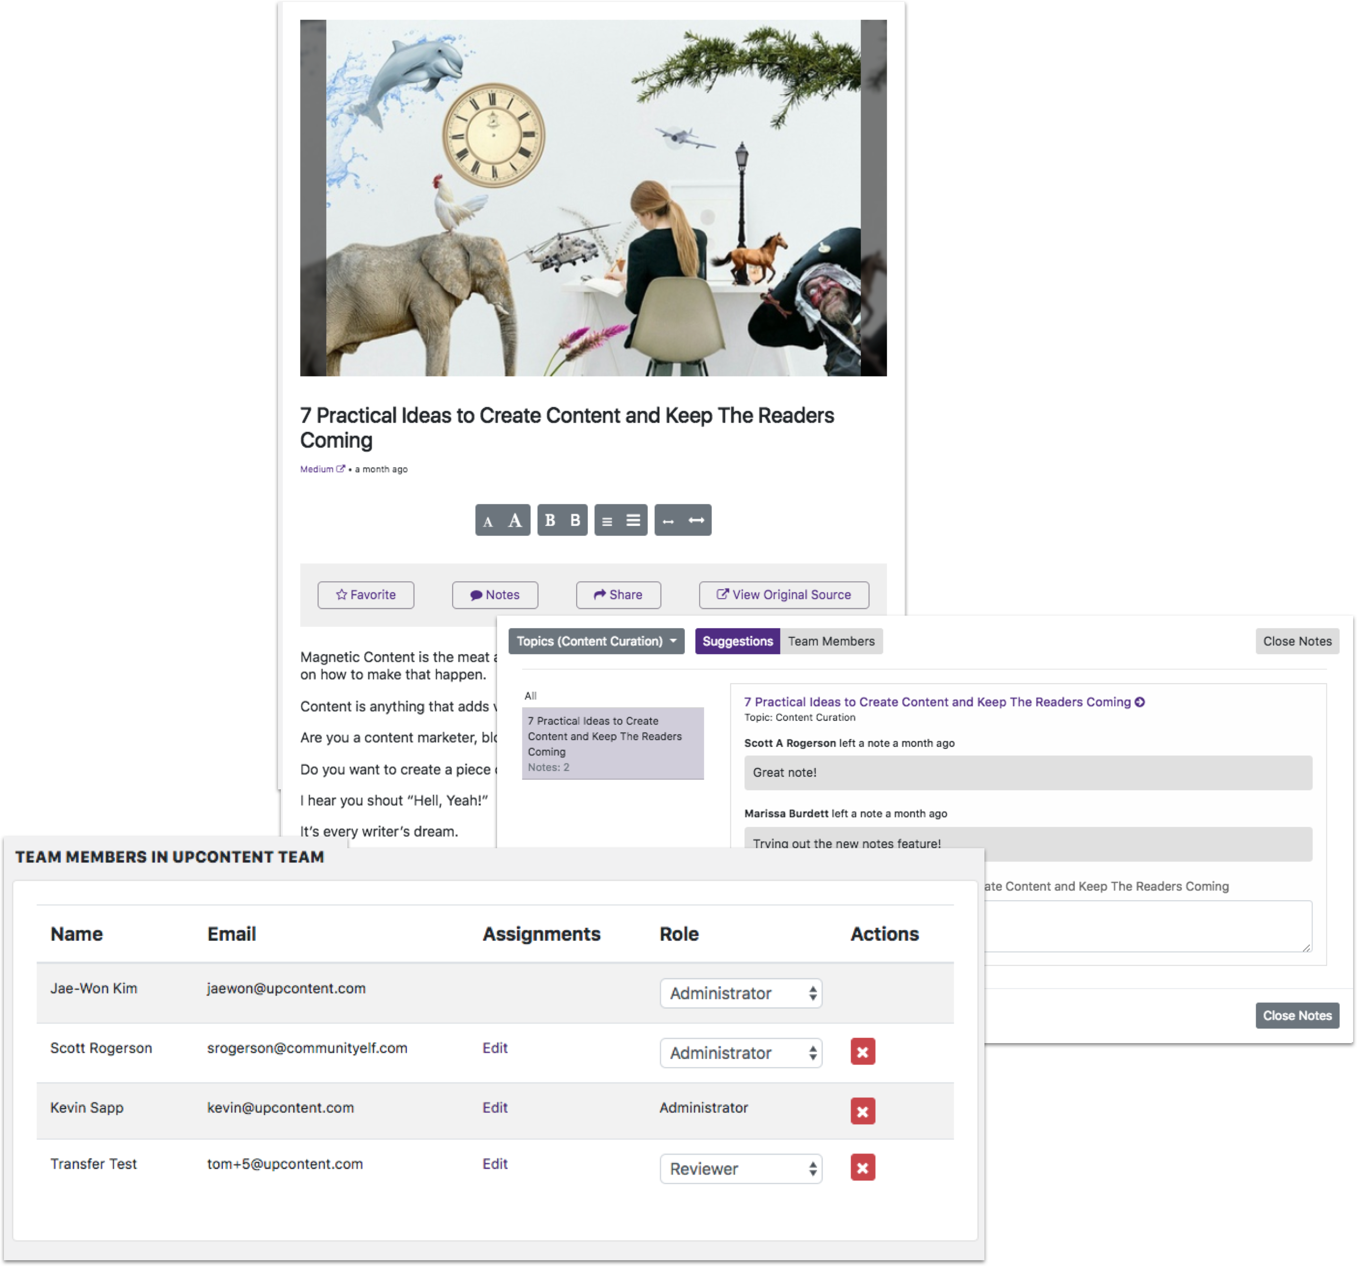The image size is (1357, 1266).
Task: Open the Reviewer role dropdown for Transfer Test
Action: [741, 1169]
